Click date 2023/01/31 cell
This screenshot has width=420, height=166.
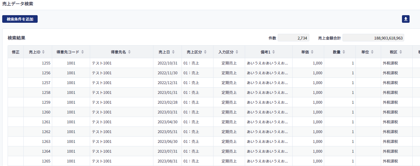point(168,93)
